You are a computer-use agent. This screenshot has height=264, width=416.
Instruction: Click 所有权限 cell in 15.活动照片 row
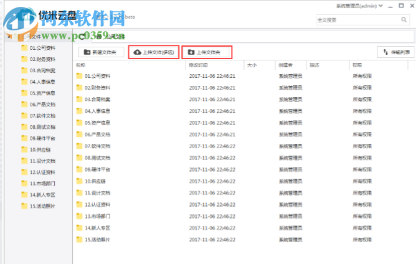click(362, 240)
